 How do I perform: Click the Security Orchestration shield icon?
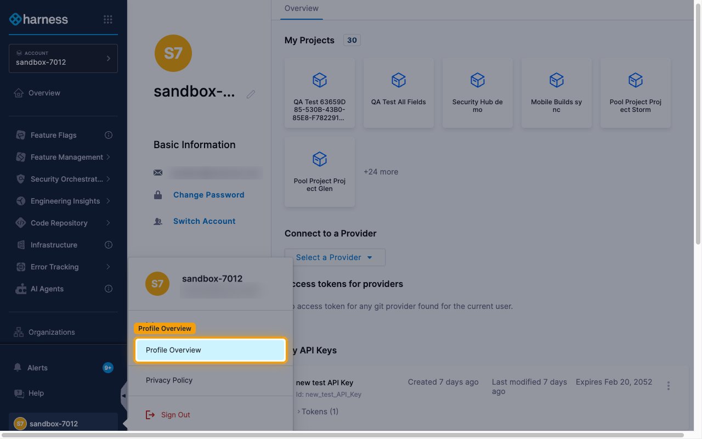point(21,179)
